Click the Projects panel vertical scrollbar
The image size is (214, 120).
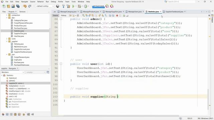(x=50, y=38)
